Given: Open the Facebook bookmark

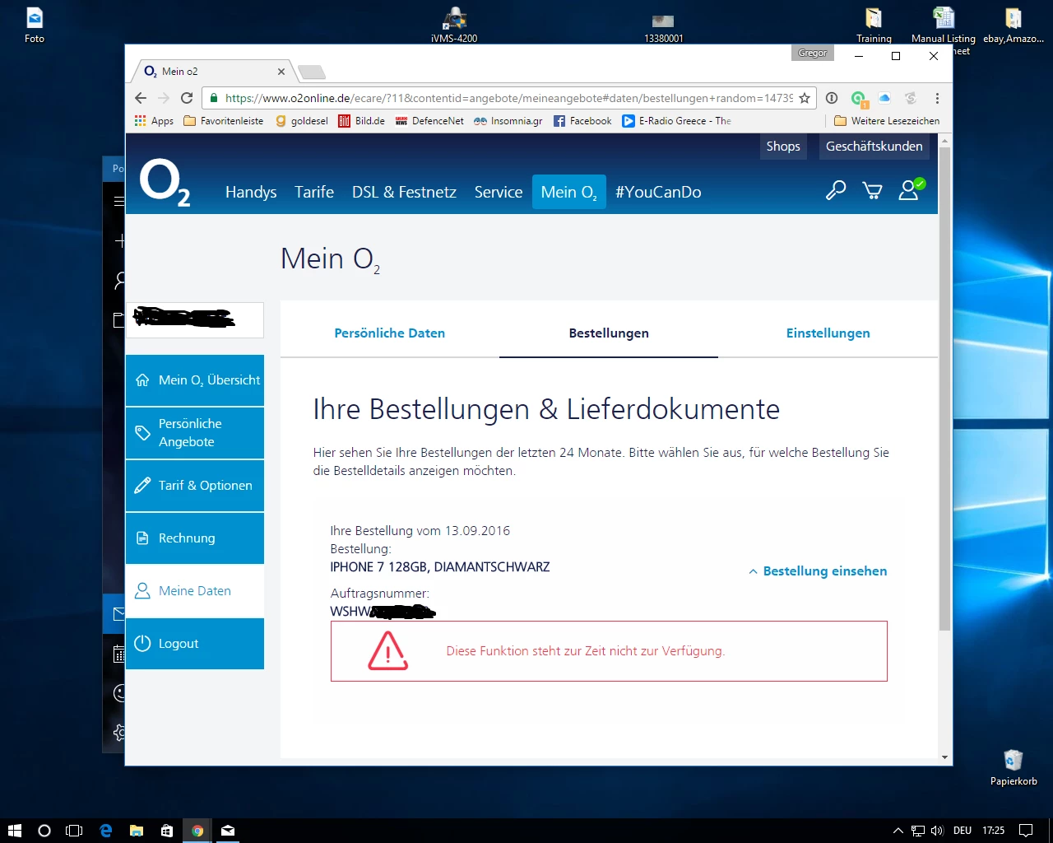Looking at the screenshot, I should coord(582,121).
